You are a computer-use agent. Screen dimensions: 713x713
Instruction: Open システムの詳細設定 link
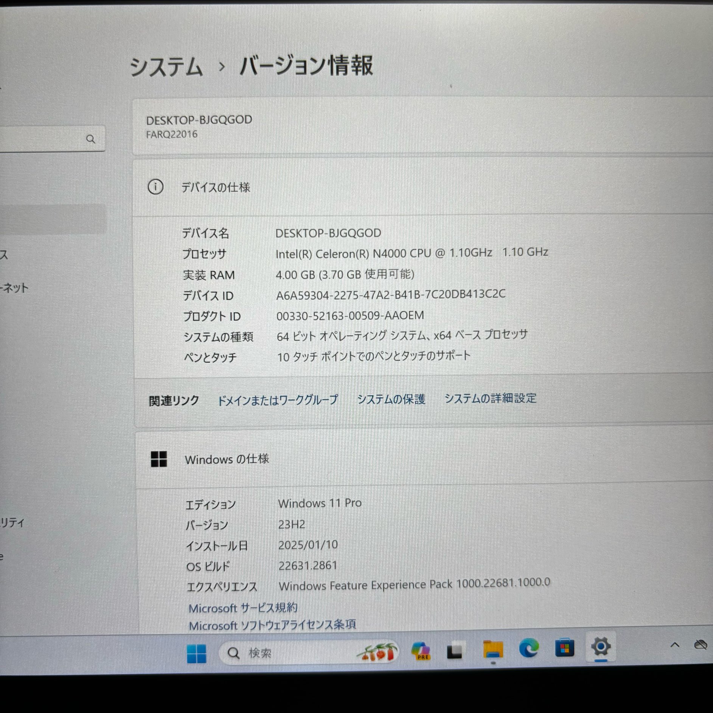click(490, 398)
